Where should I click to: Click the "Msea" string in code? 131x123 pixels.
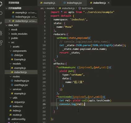point(68,27)
